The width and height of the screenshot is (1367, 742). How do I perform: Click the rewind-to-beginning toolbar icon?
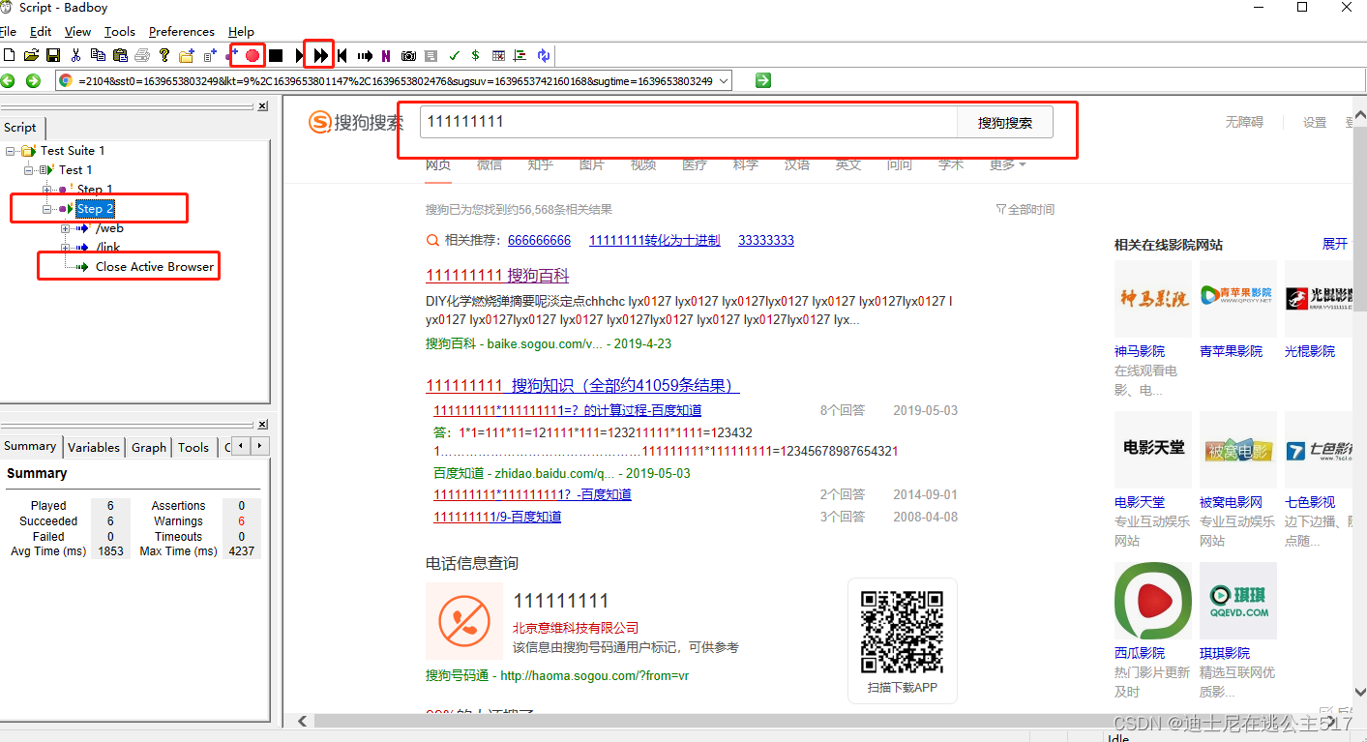pyautogui.click(x=342, y=55)
